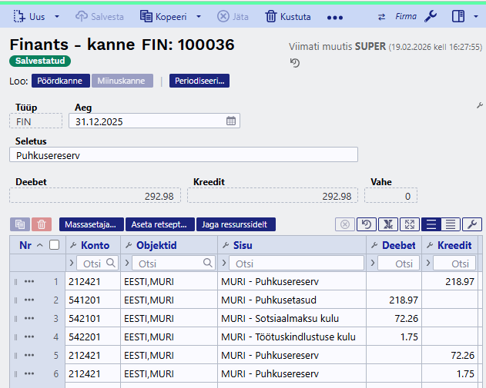Click the fullscreen expand icon above table

click(x=409, y=224)
